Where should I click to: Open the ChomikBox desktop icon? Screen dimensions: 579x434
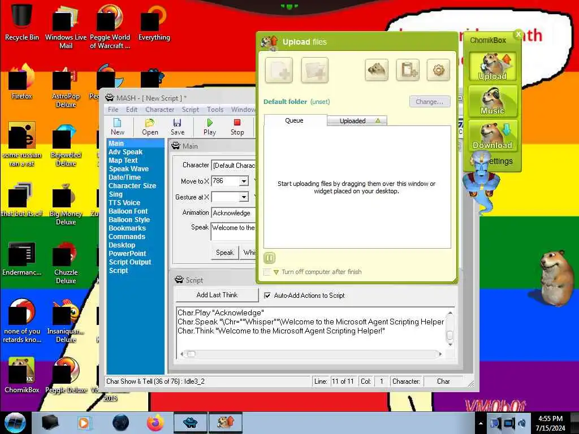coord(22,375)
